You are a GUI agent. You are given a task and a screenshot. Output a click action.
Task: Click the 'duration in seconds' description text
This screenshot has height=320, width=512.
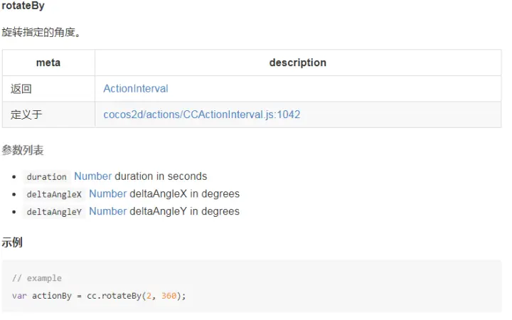click(161, 176)
